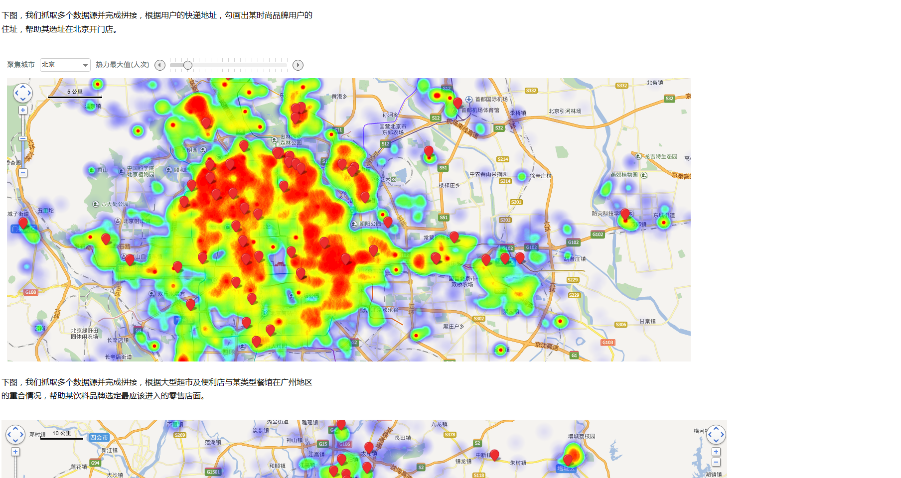The image size is (901, 478).
Task: Click the 北京绿野田园休闲农场 label
Action: [x=84, y=334]
